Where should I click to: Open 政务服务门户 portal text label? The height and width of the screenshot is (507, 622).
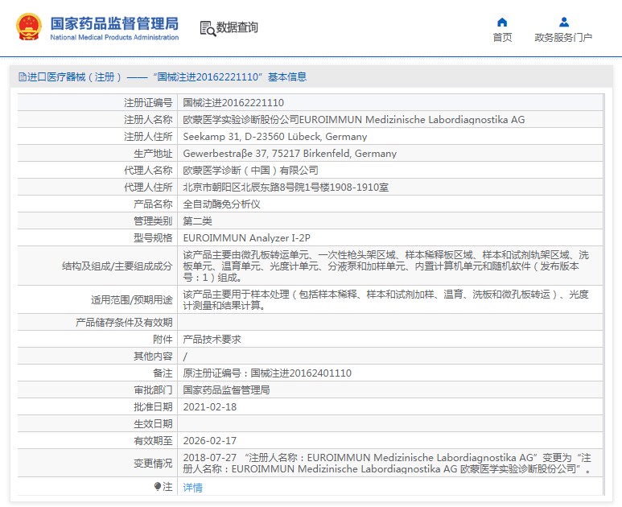[x=563, y=37]
